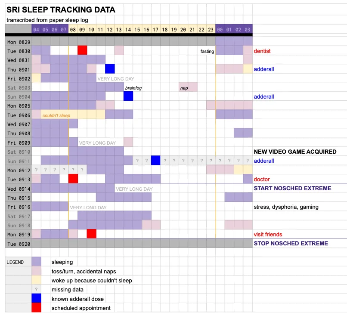Click the SRI SLEEP TRACKING DATA title
This screenshot has width=347, height=316.
pyautogui.click(x=61, y=9)
